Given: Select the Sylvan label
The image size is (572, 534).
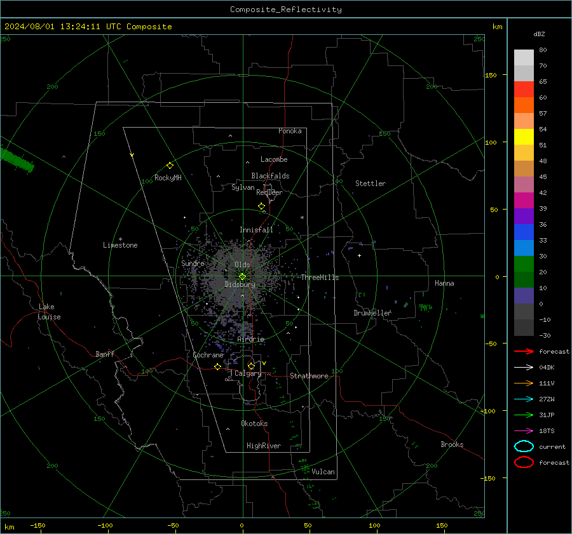Looking at the screenshot, I should [x=243, y=187].
